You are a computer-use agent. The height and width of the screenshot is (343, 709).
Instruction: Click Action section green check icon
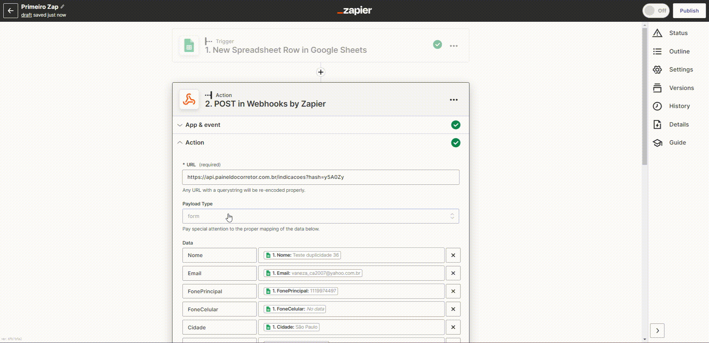point(456,143)
